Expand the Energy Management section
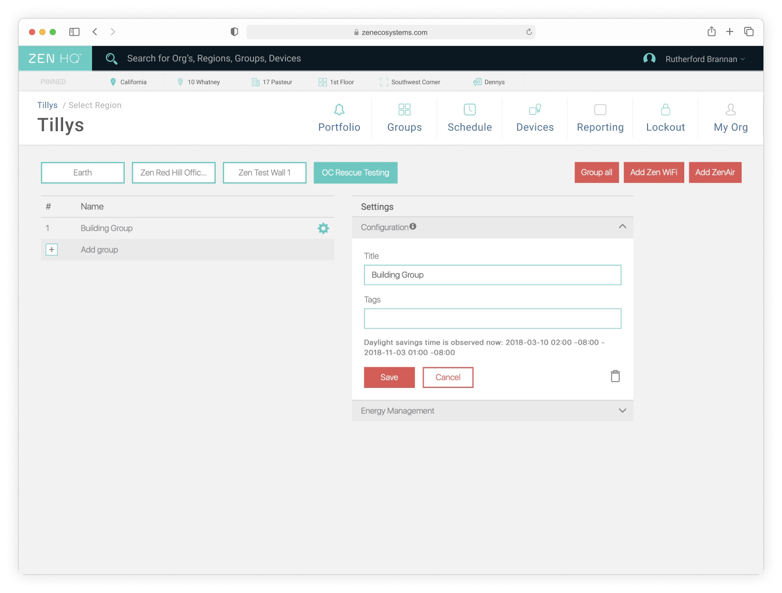This screenshot has height=593, width=782. coord(622,411)
